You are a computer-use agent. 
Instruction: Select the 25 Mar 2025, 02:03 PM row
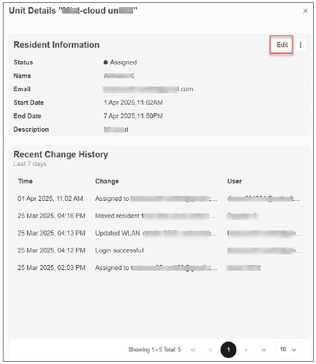[159, 268]
